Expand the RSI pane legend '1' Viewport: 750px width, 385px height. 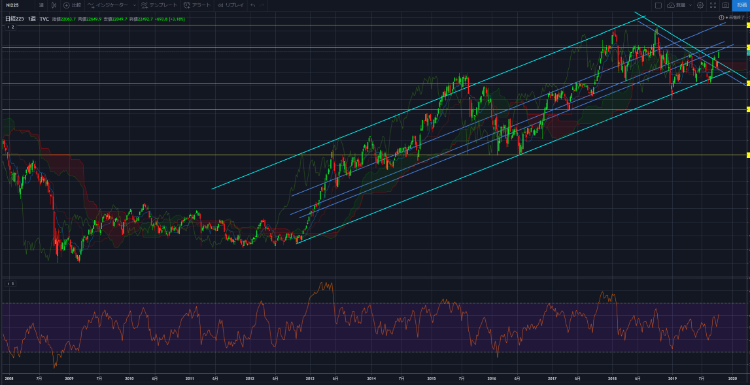(x=10, y=284)
